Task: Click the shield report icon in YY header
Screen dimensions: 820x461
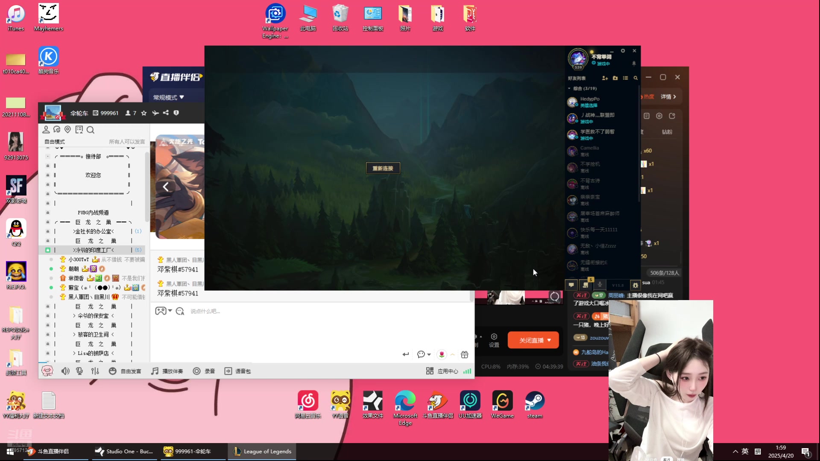Action: 176,113
